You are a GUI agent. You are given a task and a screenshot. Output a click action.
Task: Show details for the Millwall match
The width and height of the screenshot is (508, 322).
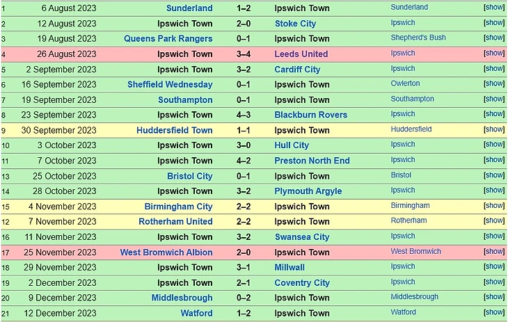click(x=494, y=266)
